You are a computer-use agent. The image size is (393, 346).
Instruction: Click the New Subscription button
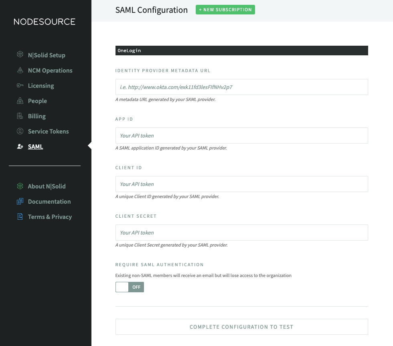(225, 10)
